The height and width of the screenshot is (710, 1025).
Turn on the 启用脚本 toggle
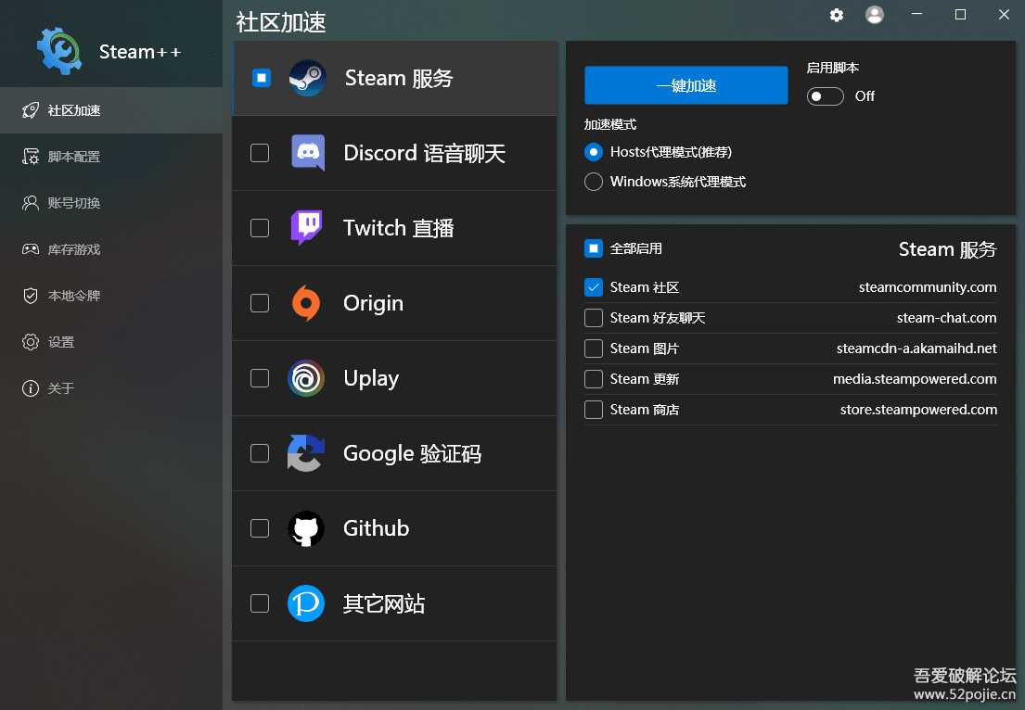click(x=825, y=95)
